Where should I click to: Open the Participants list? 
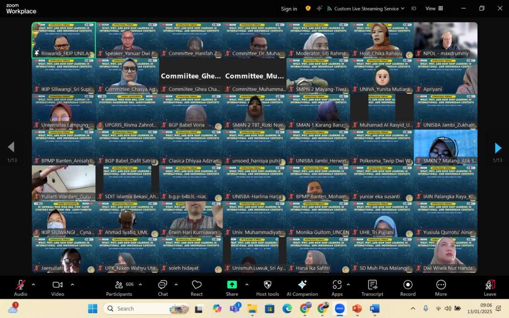[119, 288]
